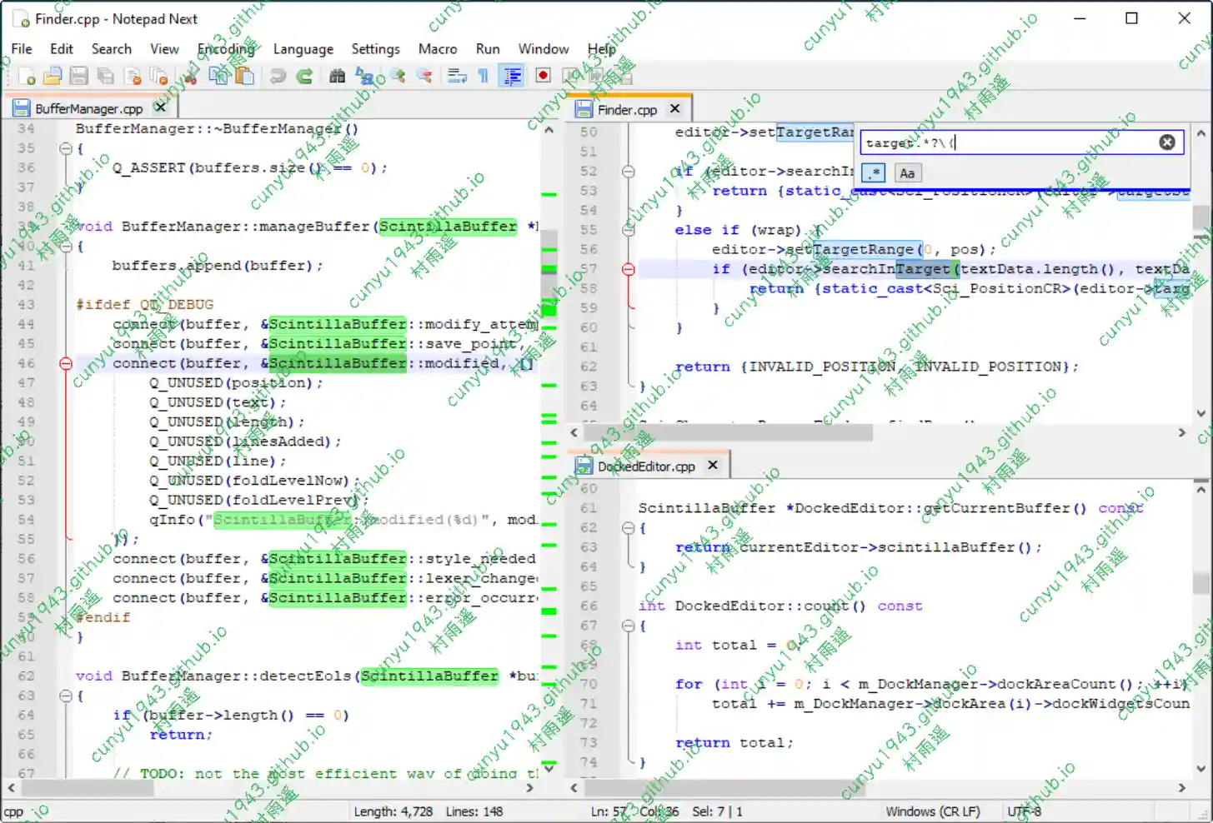This screenshot has height=823, width=1213.
Task: Open Find with the binoculars icon
Action: (337, 76)
